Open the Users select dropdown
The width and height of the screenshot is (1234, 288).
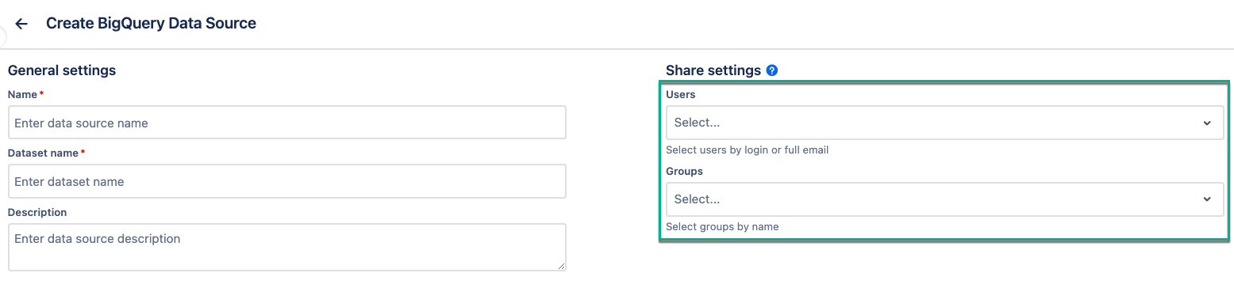pos(945,123)
